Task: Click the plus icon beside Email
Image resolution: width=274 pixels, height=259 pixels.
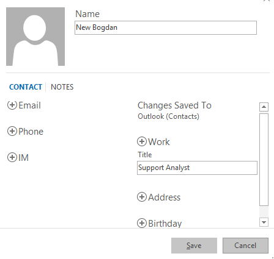Action: 12,105
